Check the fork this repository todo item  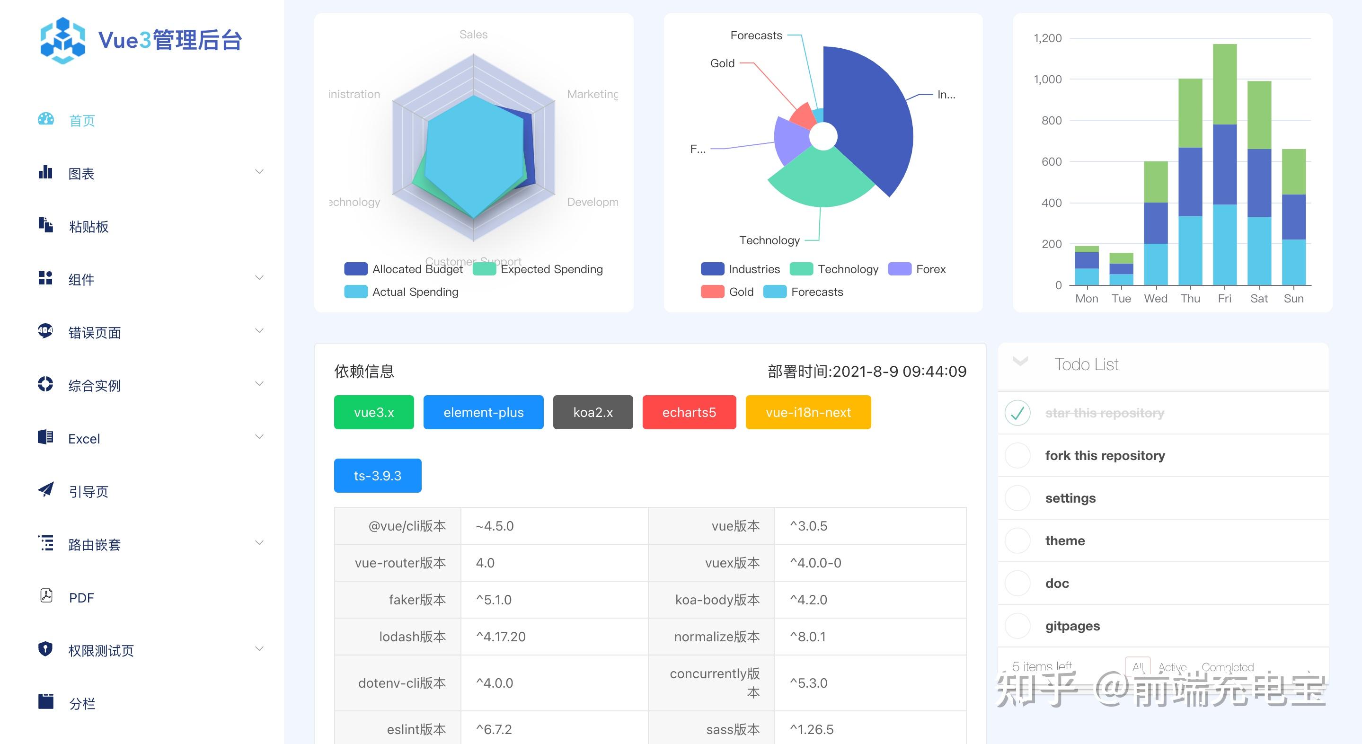[x=1017, y=455]
